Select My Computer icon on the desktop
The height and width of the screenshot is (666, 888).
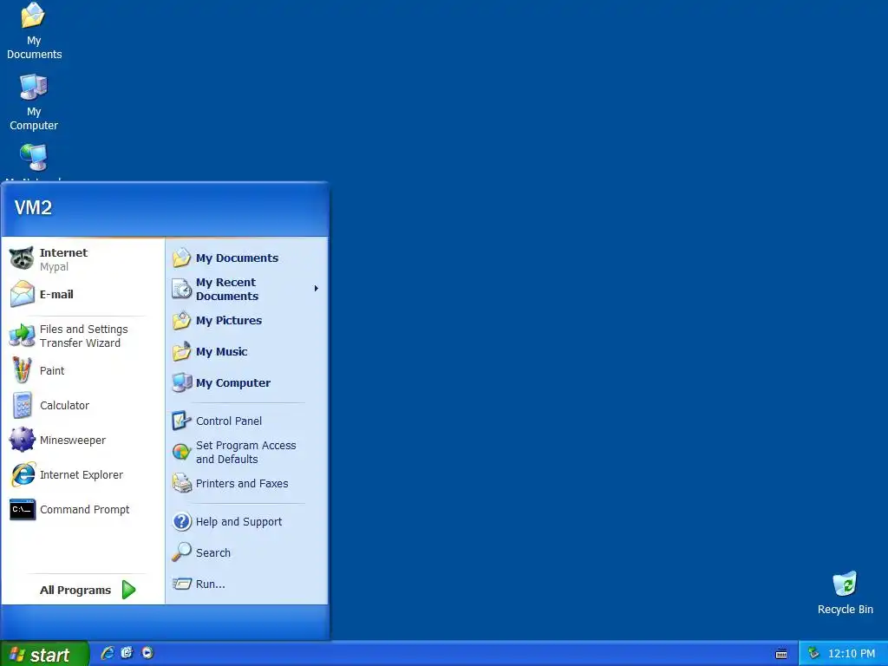click(34, 102)
